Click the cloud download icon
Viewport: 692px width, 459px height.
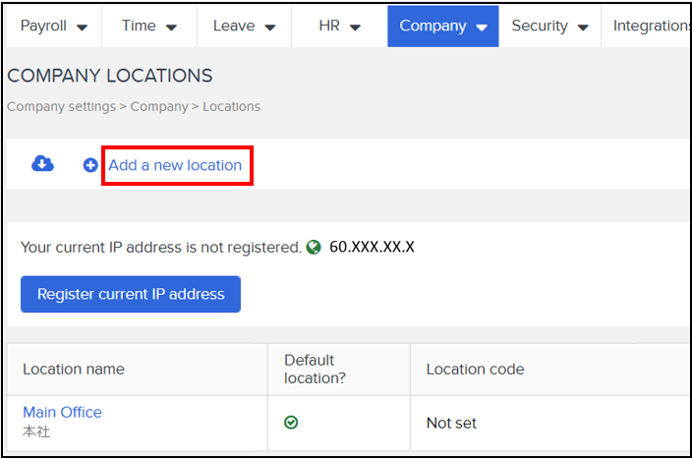coord(42,164)
